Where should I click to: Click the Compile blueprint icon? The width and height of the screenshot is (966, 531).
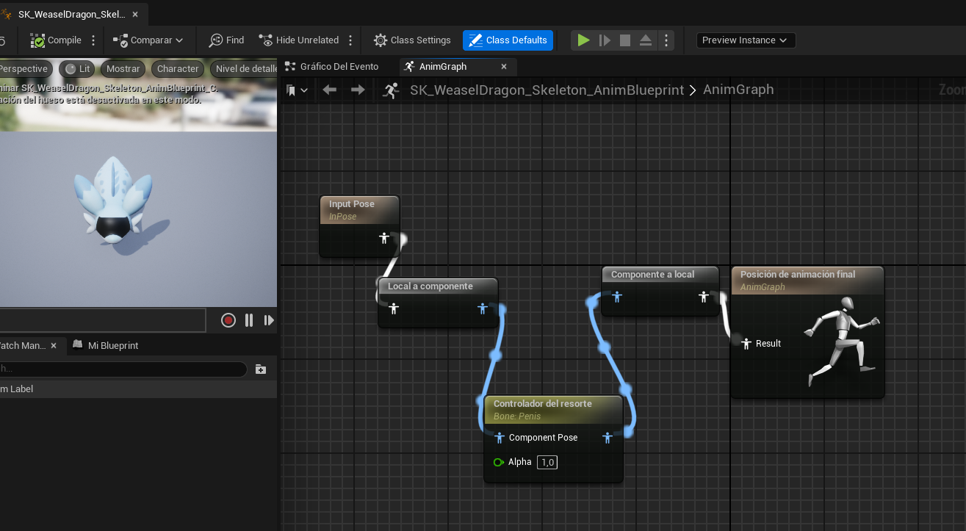37,40
